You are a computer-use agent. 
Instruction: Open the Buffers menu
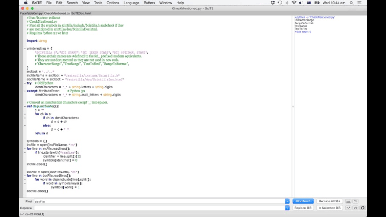pos(149,3)
